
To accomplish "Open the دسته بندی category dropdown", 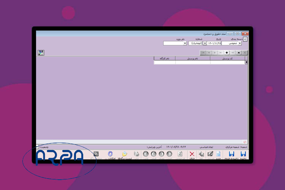I will coord(240,43).
